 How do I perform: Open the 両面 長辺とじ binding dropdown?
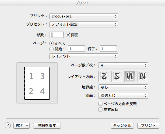click(x=123, y=96)
